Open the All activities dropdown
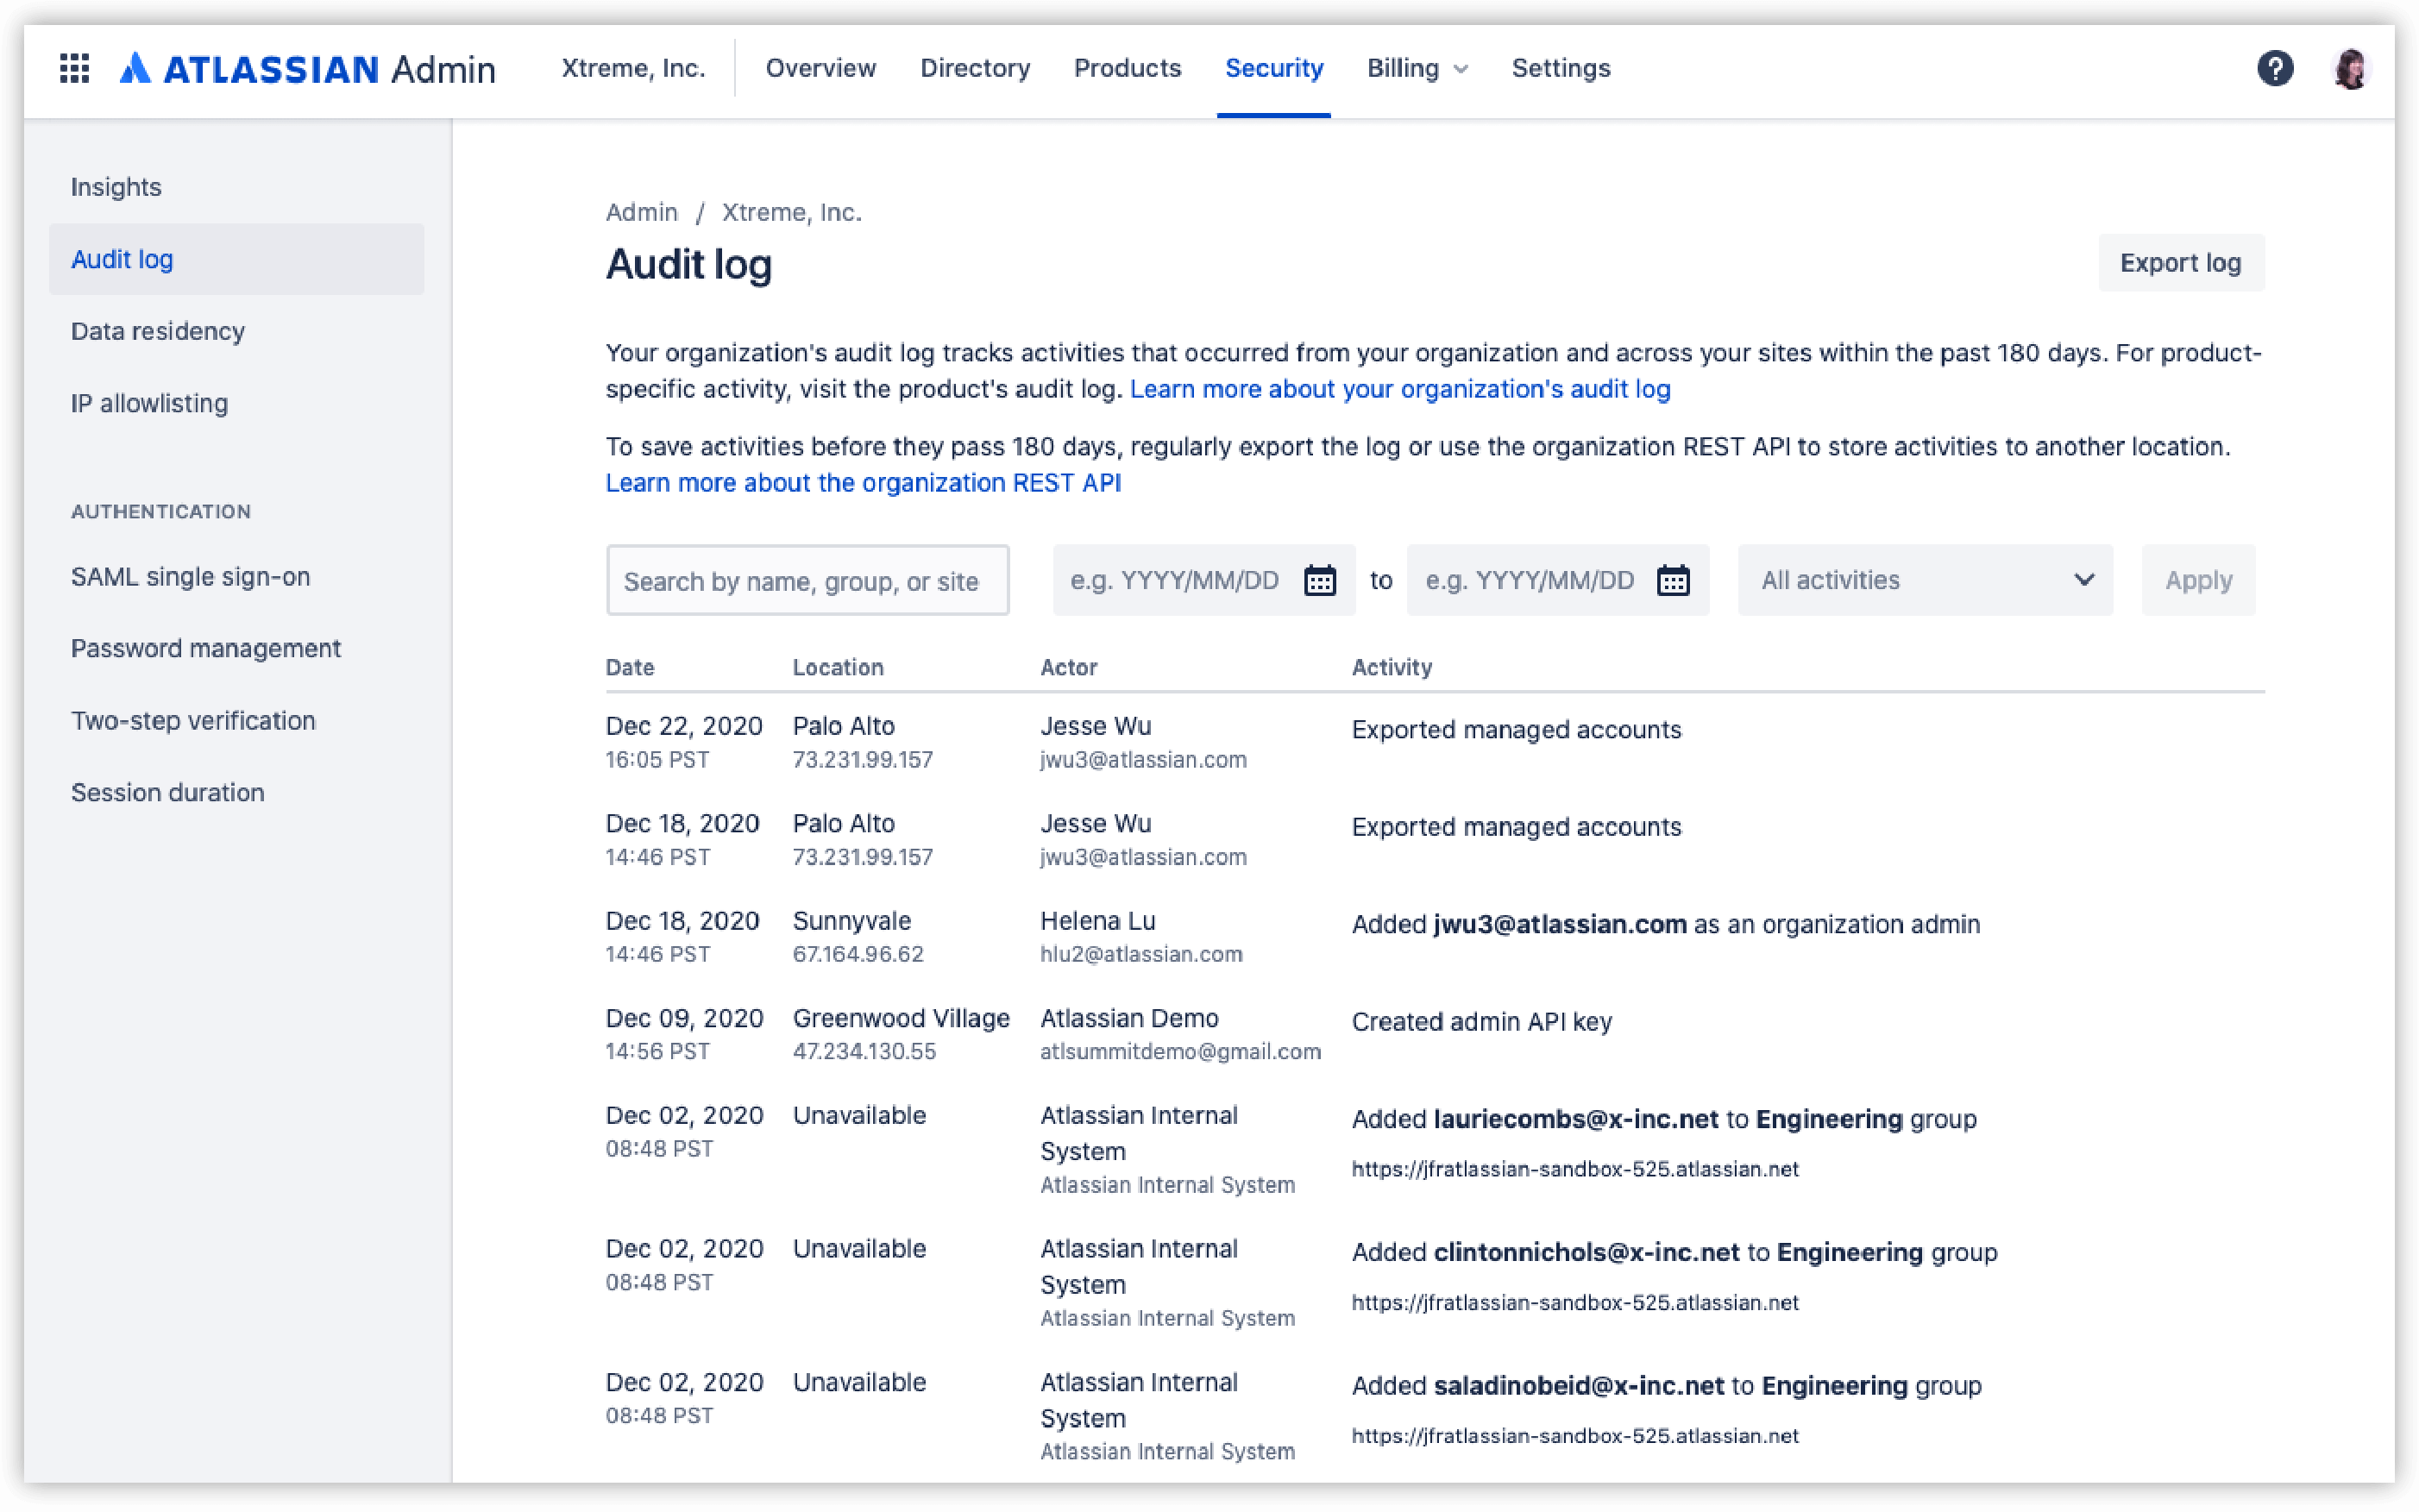 1925,580
